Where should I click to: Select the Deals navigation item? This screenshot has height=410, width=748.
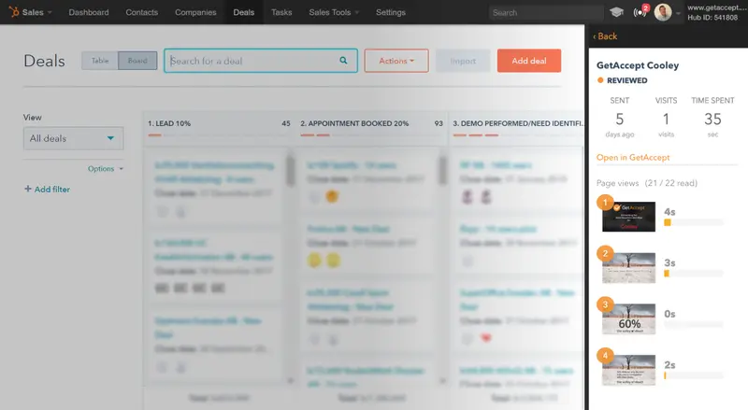click(244, 12)
